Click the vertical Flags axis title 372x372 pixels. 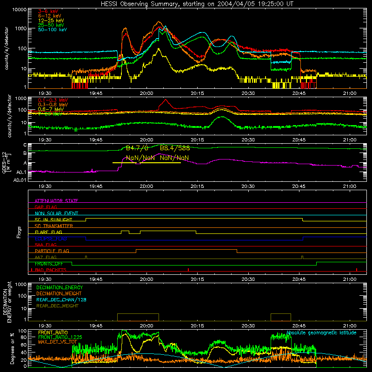point(19,232)
